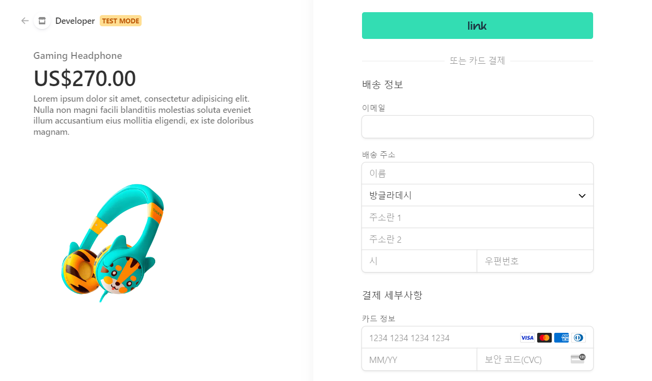652x381 pixels.
Task: Click the 우편번호 postal code field
Action: pos(534,261)
